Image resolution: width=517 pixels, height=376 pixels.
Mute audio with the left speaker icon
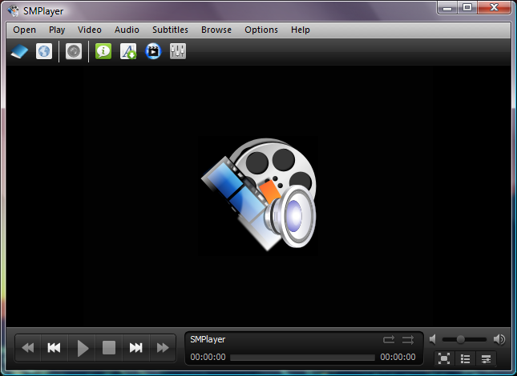pos(433,339)
